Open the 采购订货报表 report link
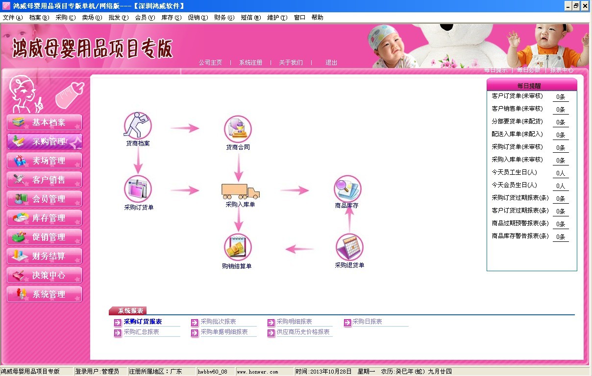 click(143, 322)
